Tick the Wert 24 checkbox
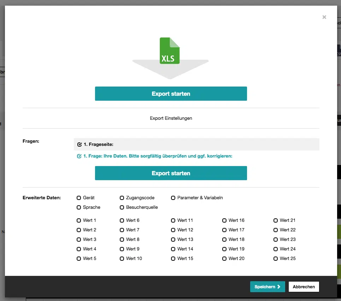Screen dimensions: 341x301 pos(276,249)
